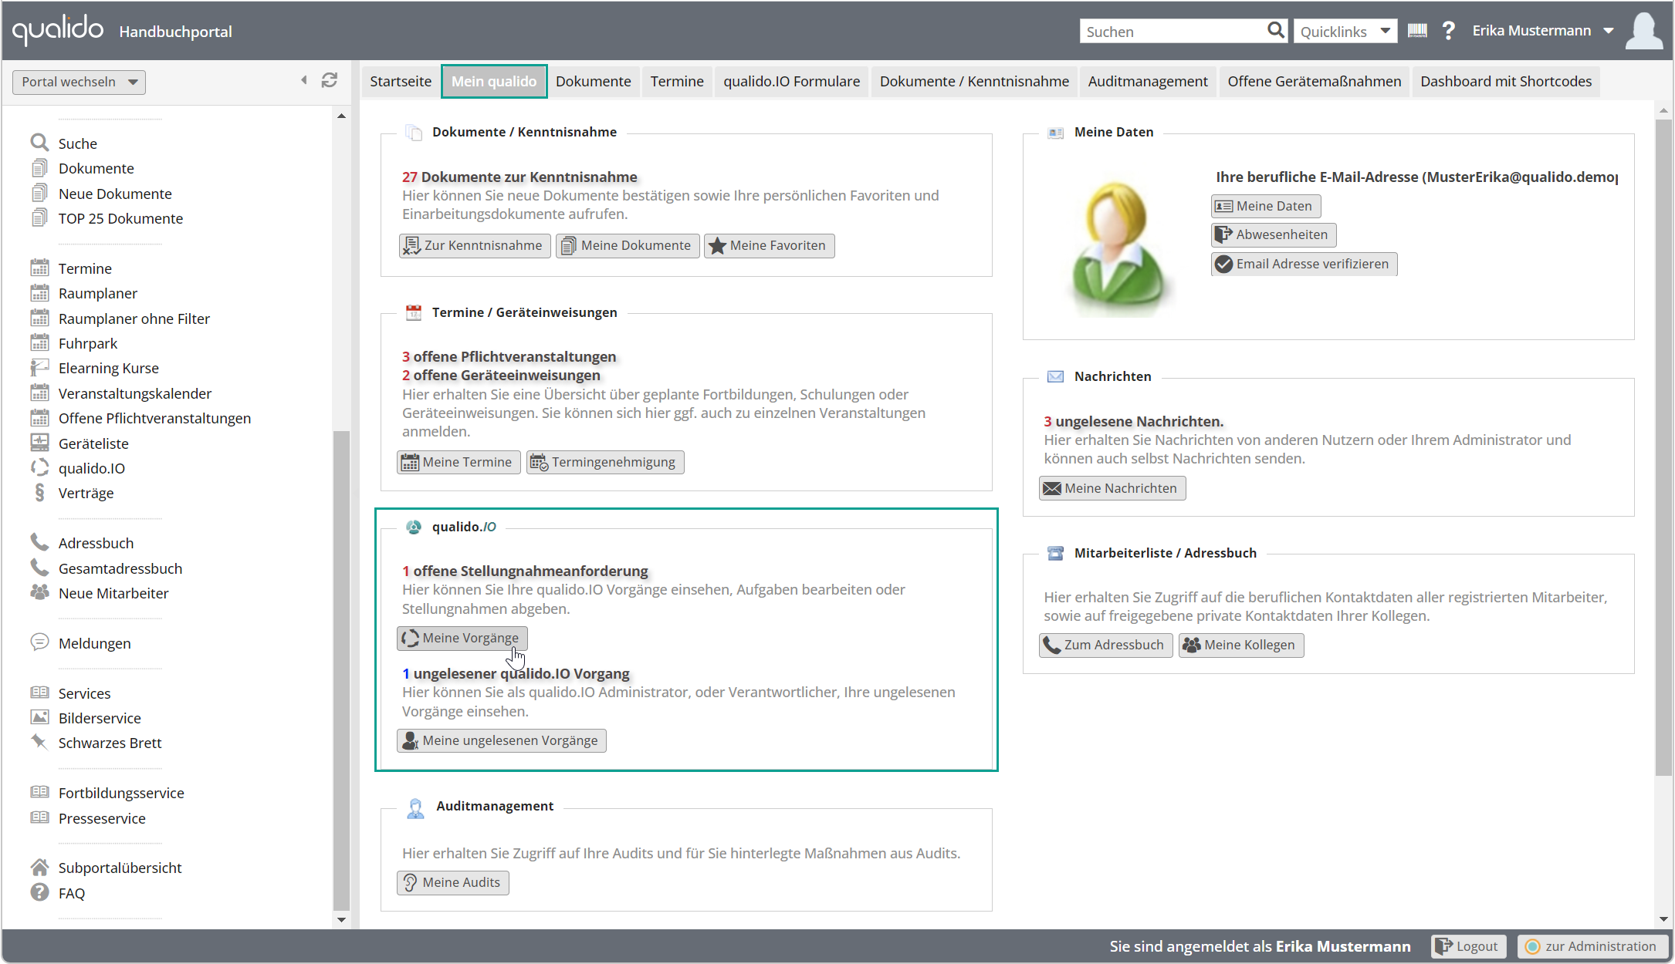The image size is (1675, 964).
Task: Collapse the sidebar with the left arrow
Action: click(304, 80)
